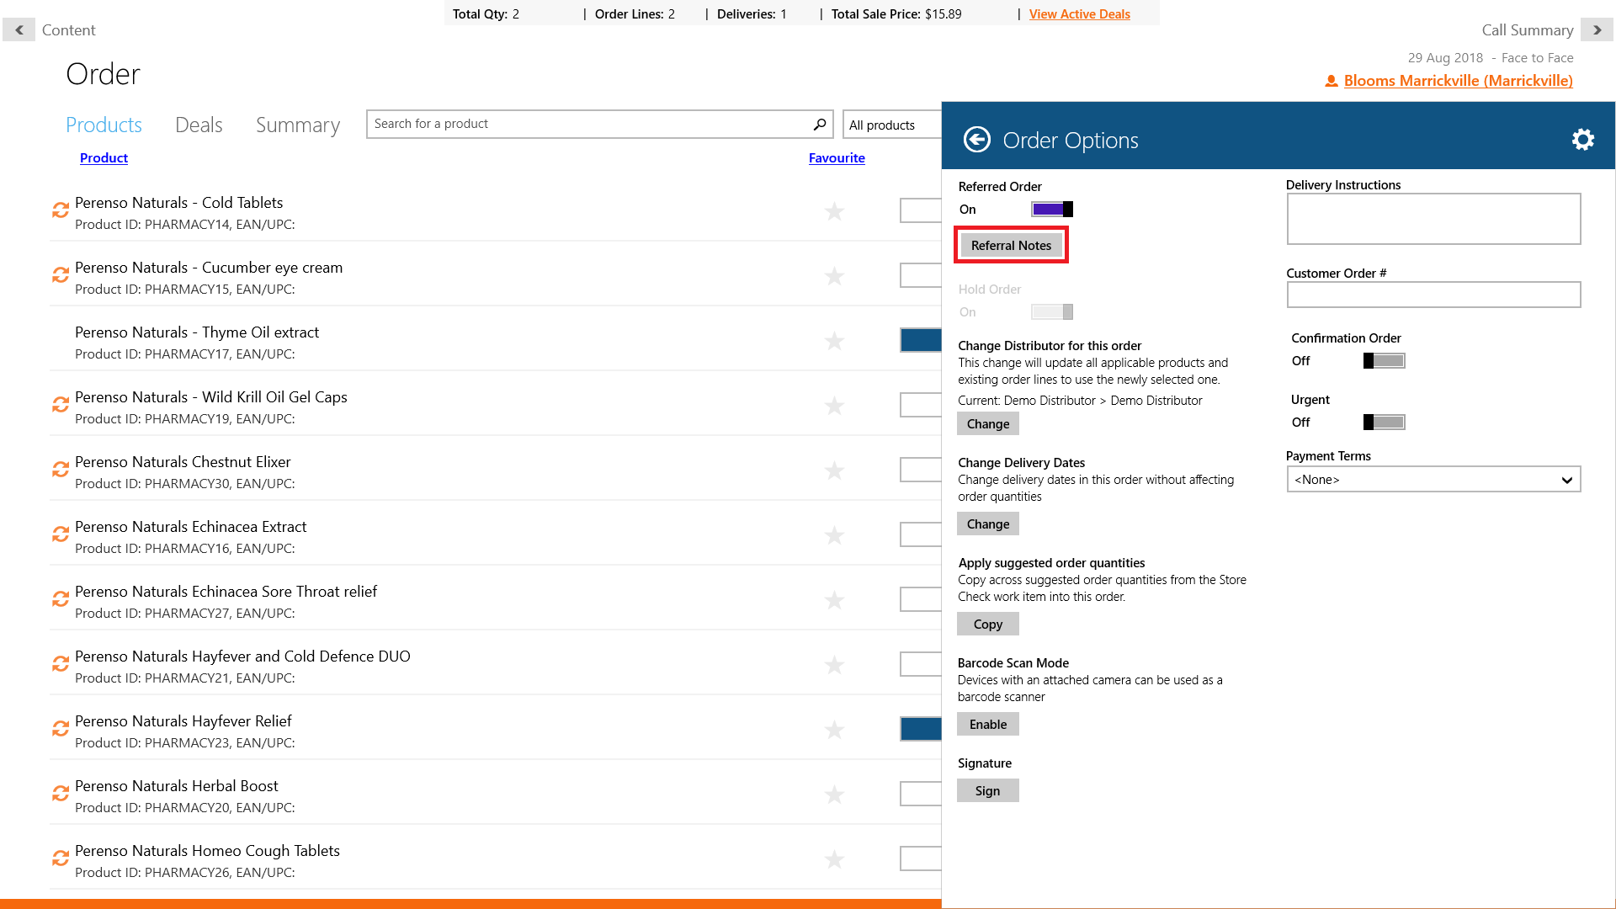The height and width of the screenshot is (909, 1616).
Task: Click sync icon beside Hayfever Relief
Action: 61,729
